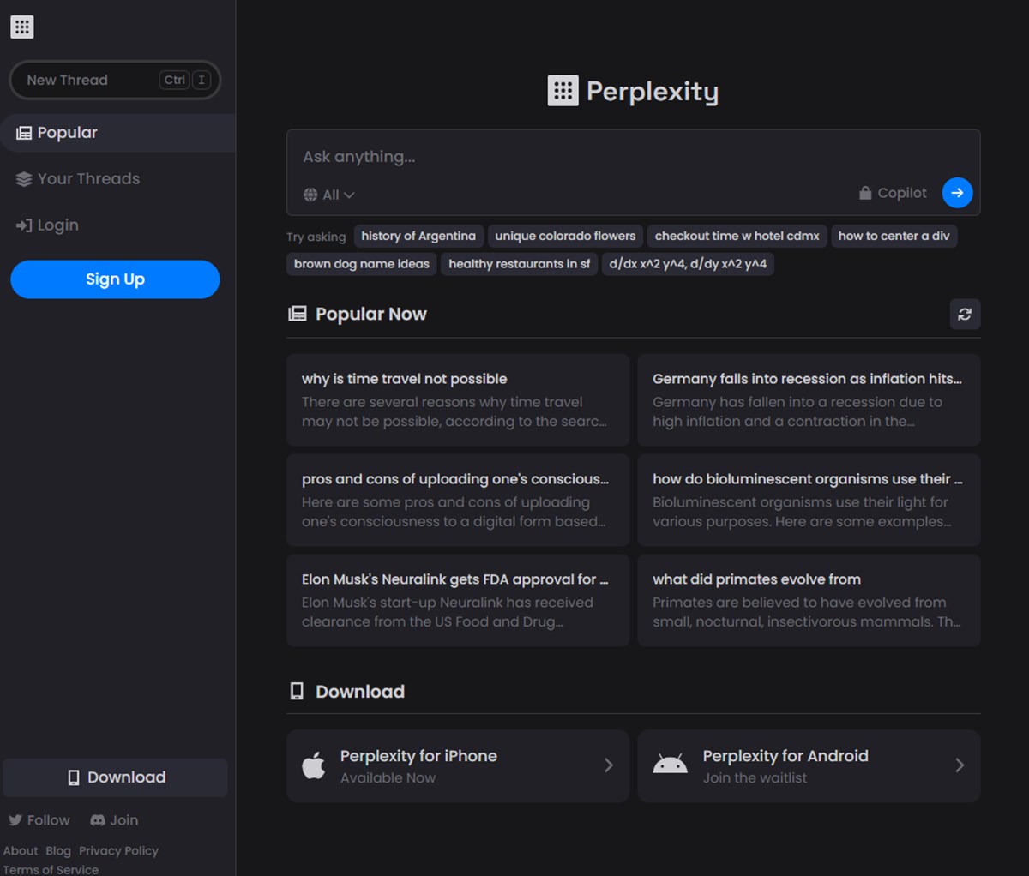
Task: Open "why is time travel not possible" thread
Action: tap(458, 400)
